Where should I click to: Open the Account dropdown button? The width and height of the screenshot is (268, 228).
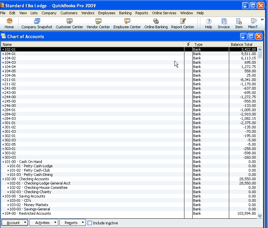pos(15,223)
